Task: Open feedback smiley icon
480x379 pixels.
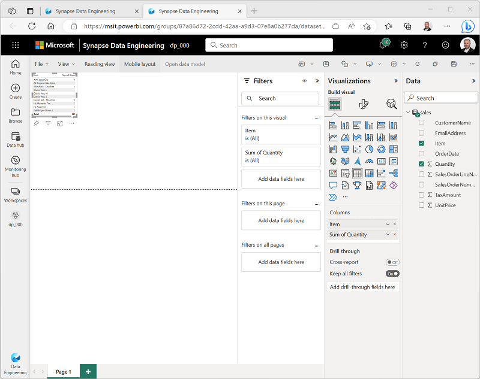Action: pos(445,45)
